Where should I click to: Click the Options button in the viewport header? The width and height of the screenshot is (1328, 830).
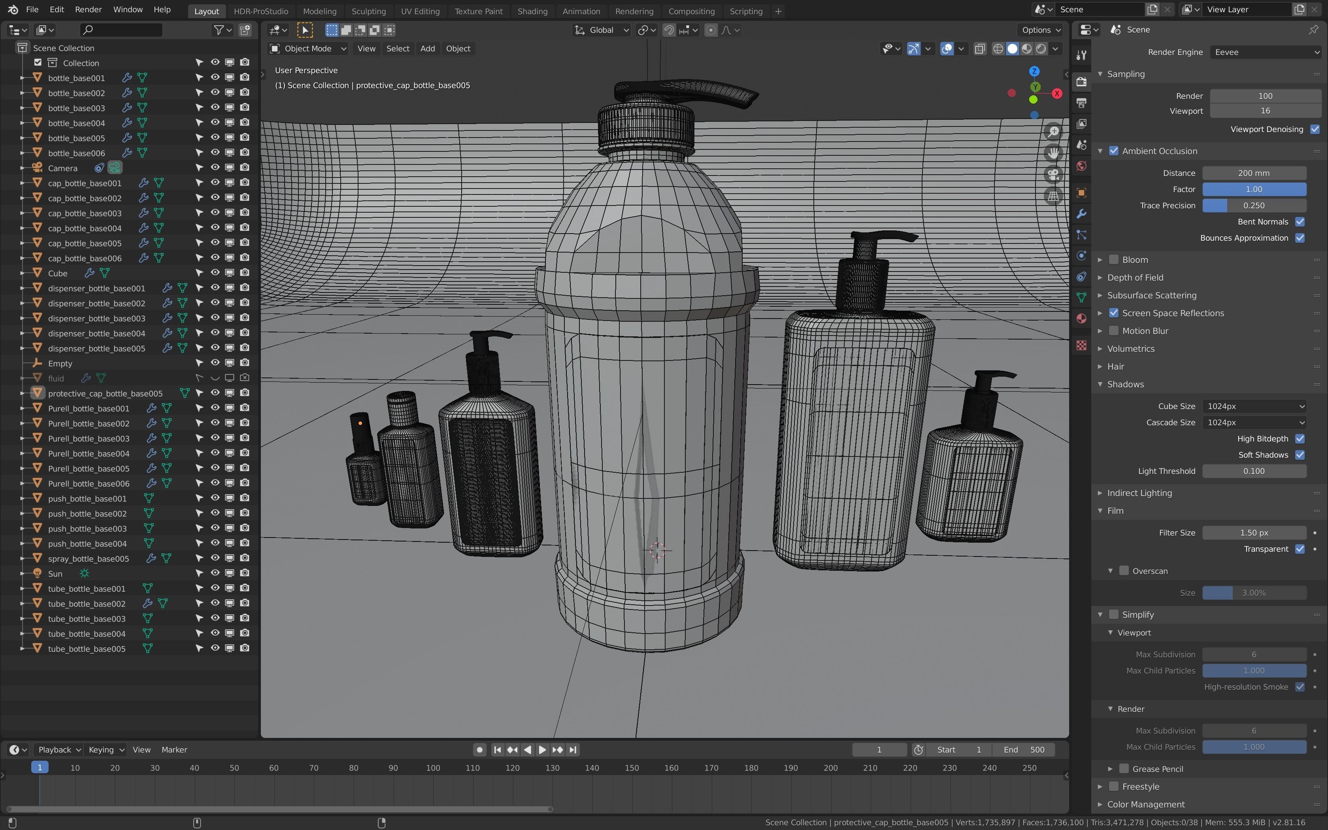click(x=1039, y=30)
